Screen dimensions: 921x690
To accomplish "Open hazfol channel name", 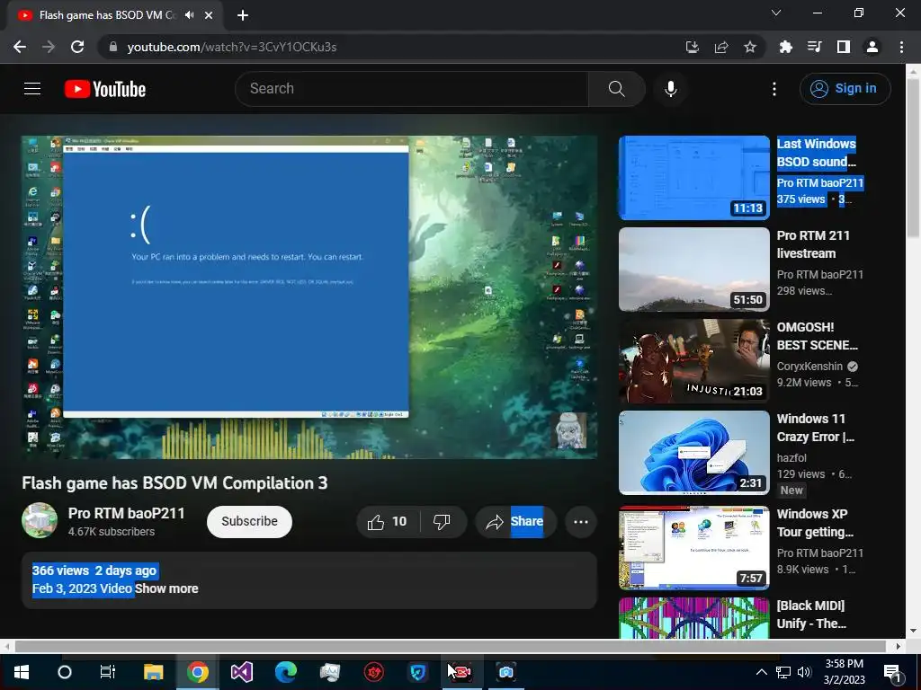I will coord(791,457).
